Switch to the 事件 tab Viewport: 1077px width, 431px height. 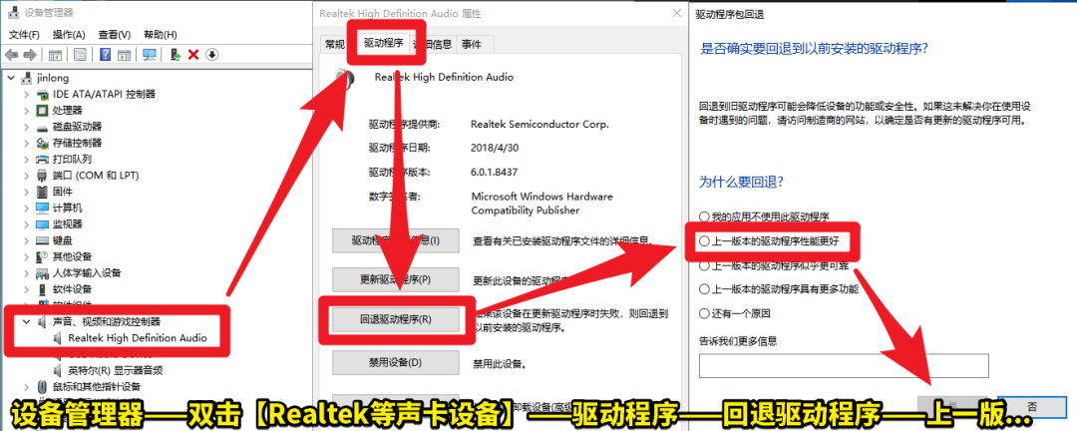(x=471, y=44)
